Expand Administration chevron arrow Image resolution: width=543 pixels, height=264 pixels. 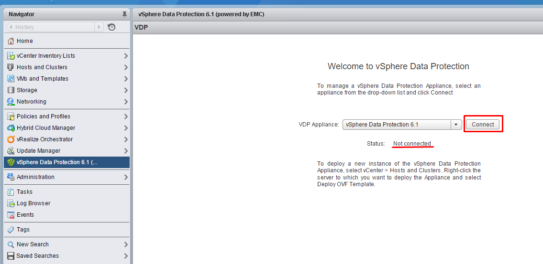pyautogui.click(x=126, y=177)
